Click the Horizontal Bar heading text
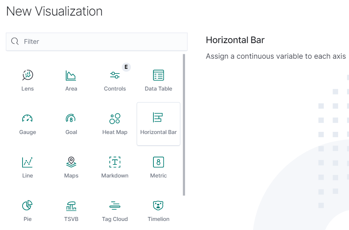349x230 pixels. pyautogui.click(x=235, y=40)
